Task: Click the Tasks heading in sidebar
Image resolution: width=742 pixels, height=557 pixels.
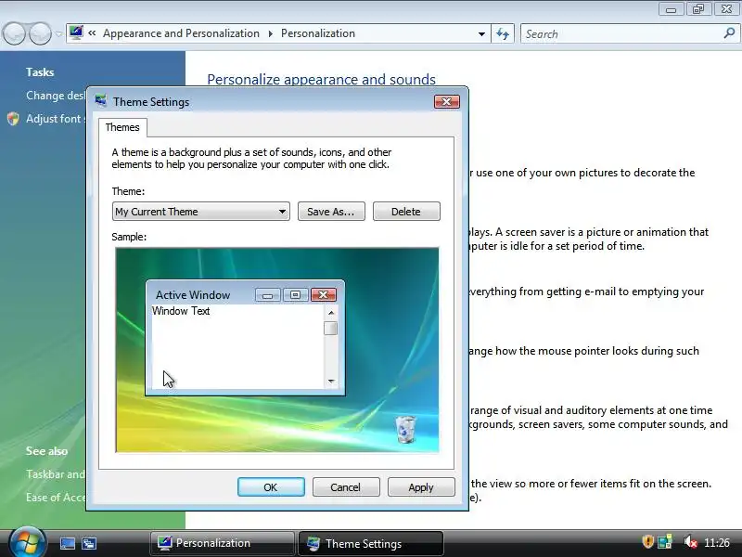Action: [40, 72]
